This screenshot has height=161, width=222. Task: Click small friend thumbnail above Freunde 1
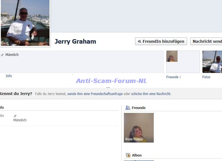coord(172,56)
